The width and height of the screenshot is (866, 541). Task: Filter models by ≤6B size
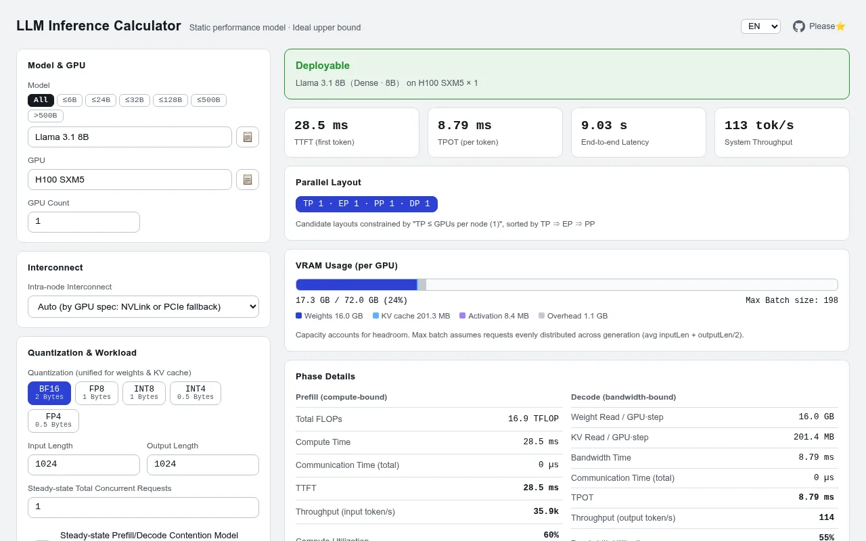click(70, 100)
